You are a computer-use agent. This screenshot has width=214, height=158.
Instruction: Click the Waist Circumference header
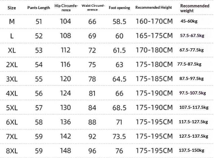[93, 8]
